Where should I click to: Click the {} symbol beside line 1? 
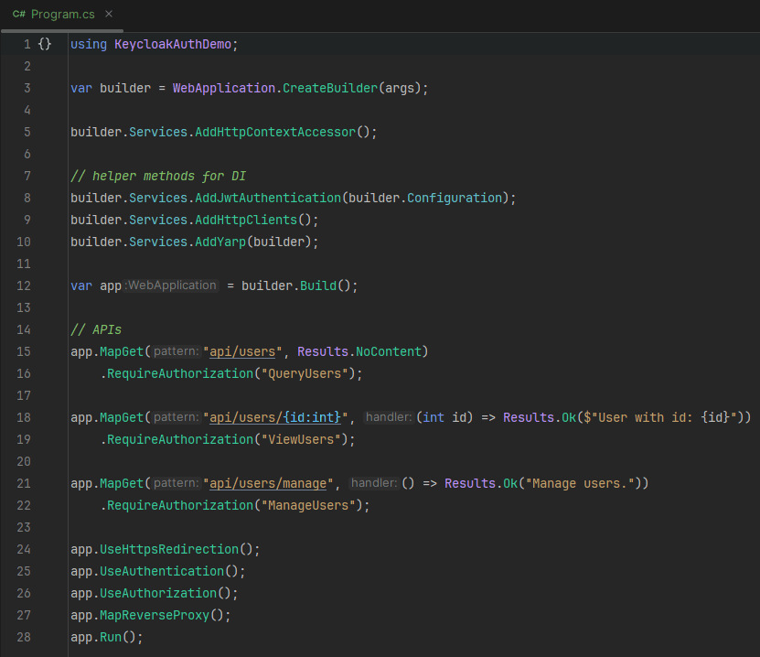(44, 44)
